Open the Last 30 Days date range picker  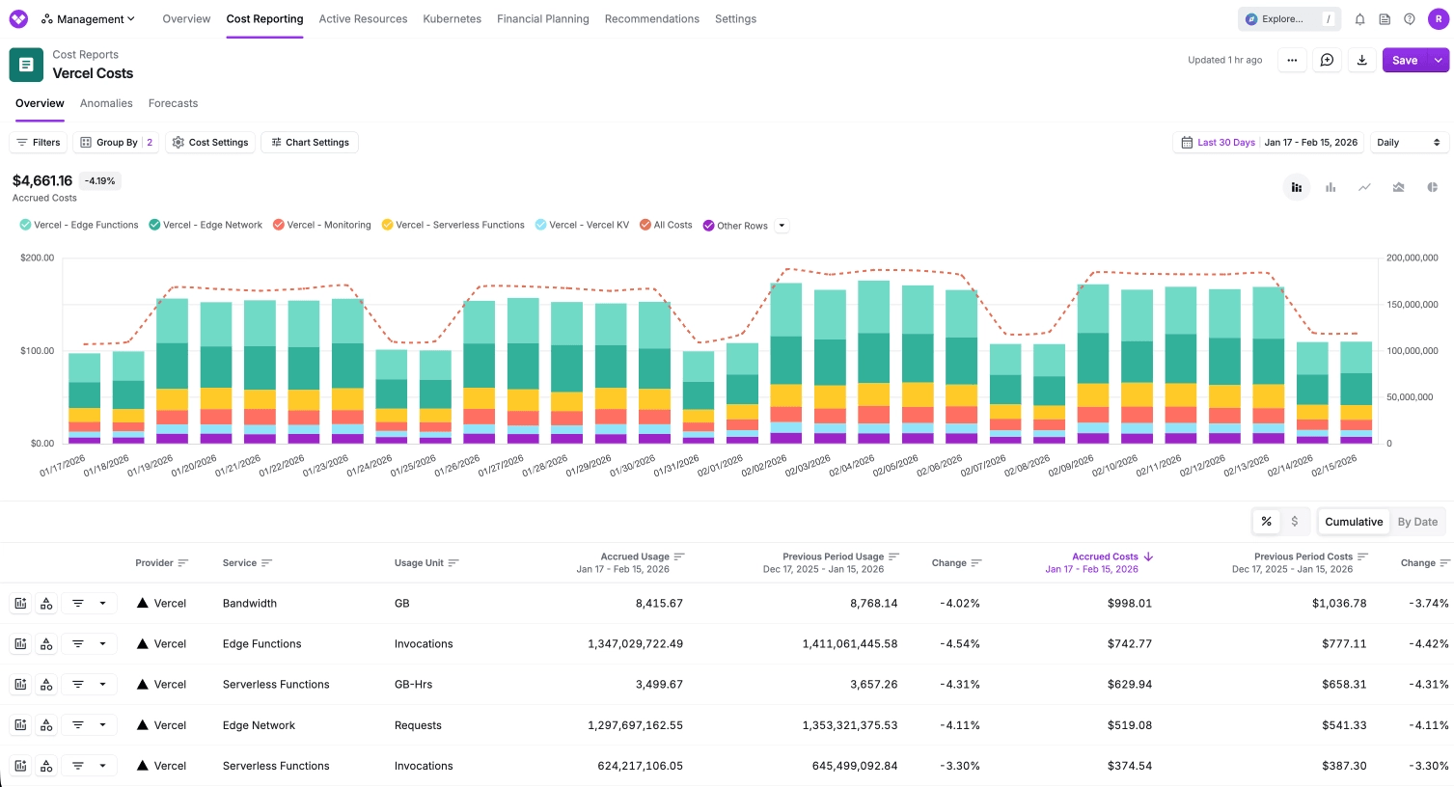(x=1269, y=143)
